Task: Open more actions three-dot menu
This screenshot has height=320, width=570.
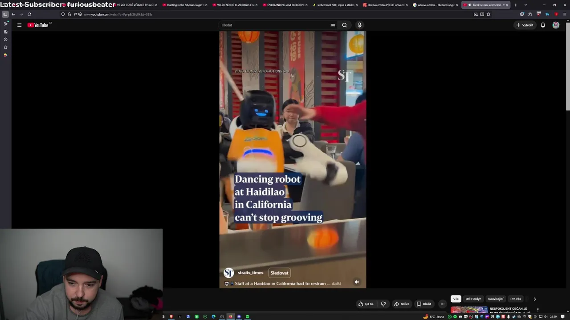Action: click(442, 304)
